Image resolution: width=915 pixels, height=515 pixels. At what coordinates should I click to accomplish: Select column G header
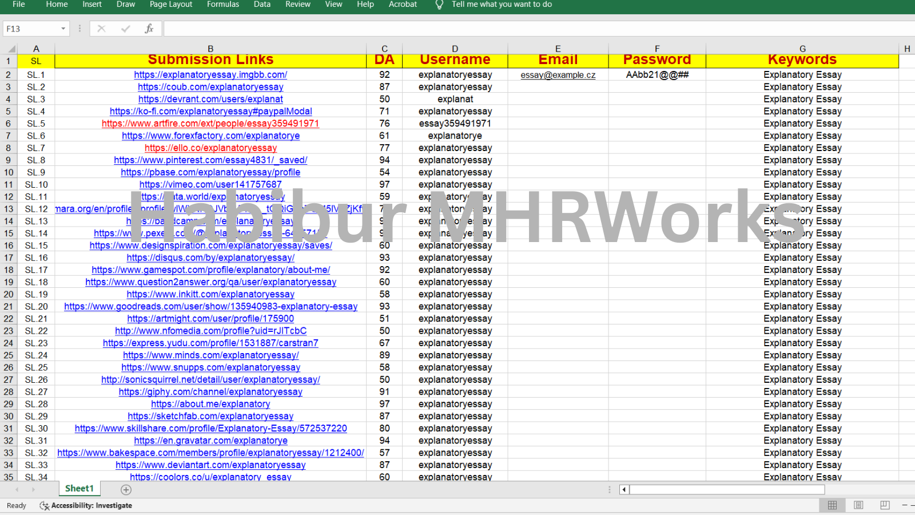coord(802,49)
